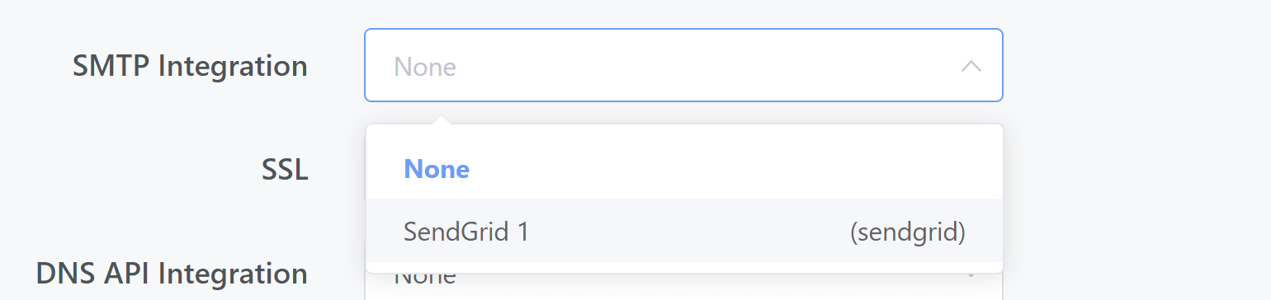Click the blue None text in list

point(437,170)
